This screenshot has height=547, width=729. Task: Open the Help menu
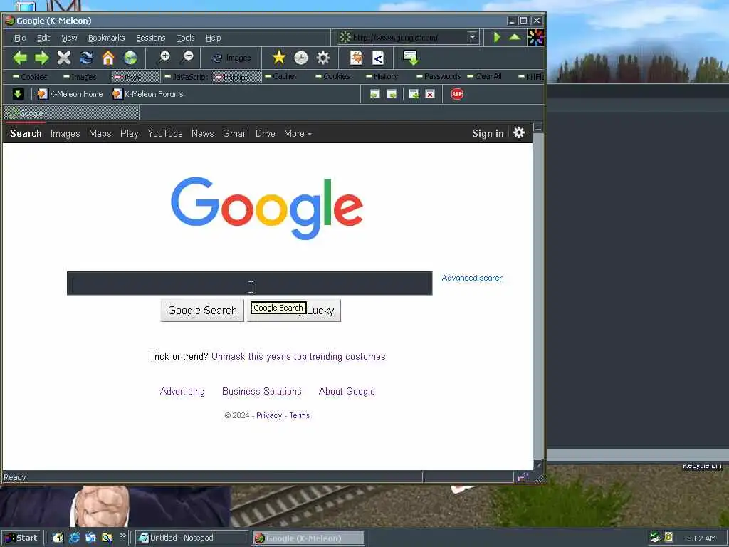214,38
